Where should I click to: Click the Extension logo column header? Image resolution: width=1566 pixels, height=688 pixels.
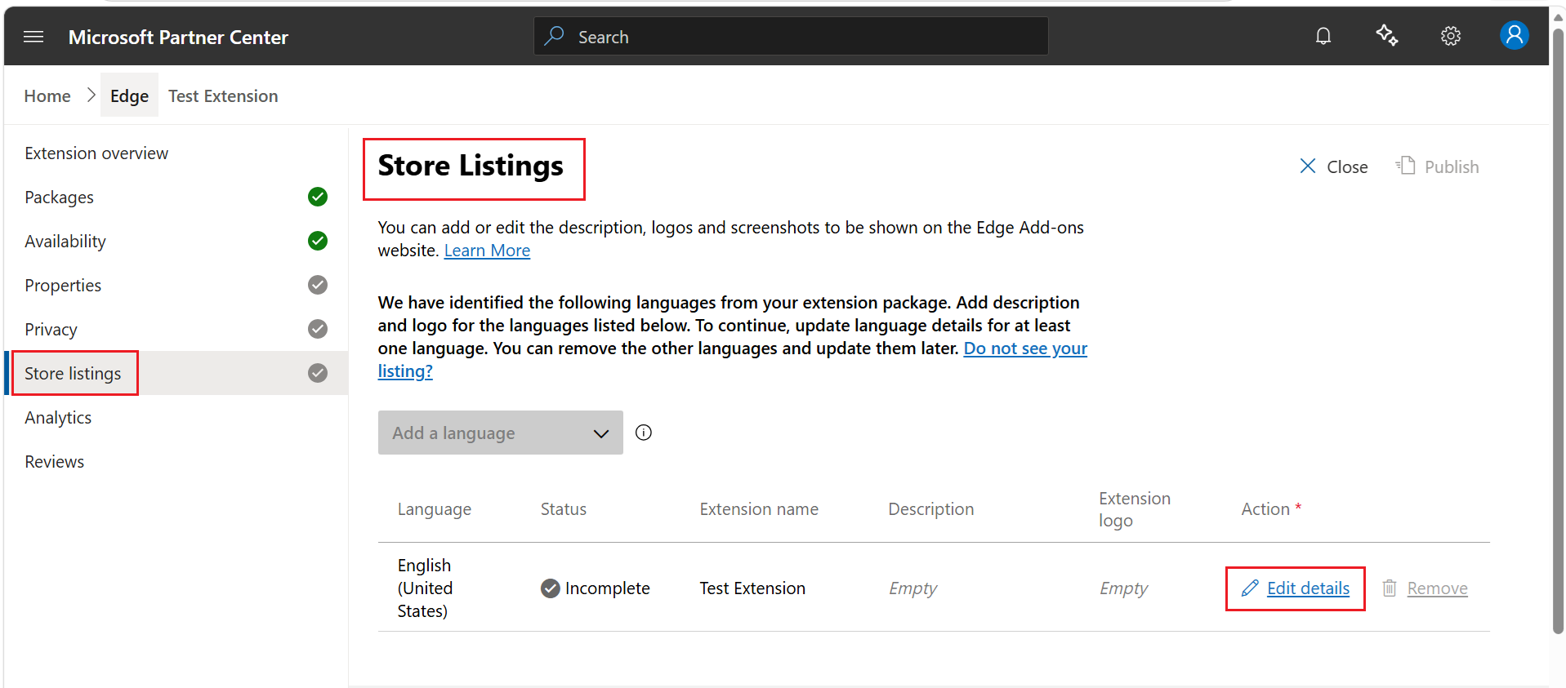(1135, 509)
